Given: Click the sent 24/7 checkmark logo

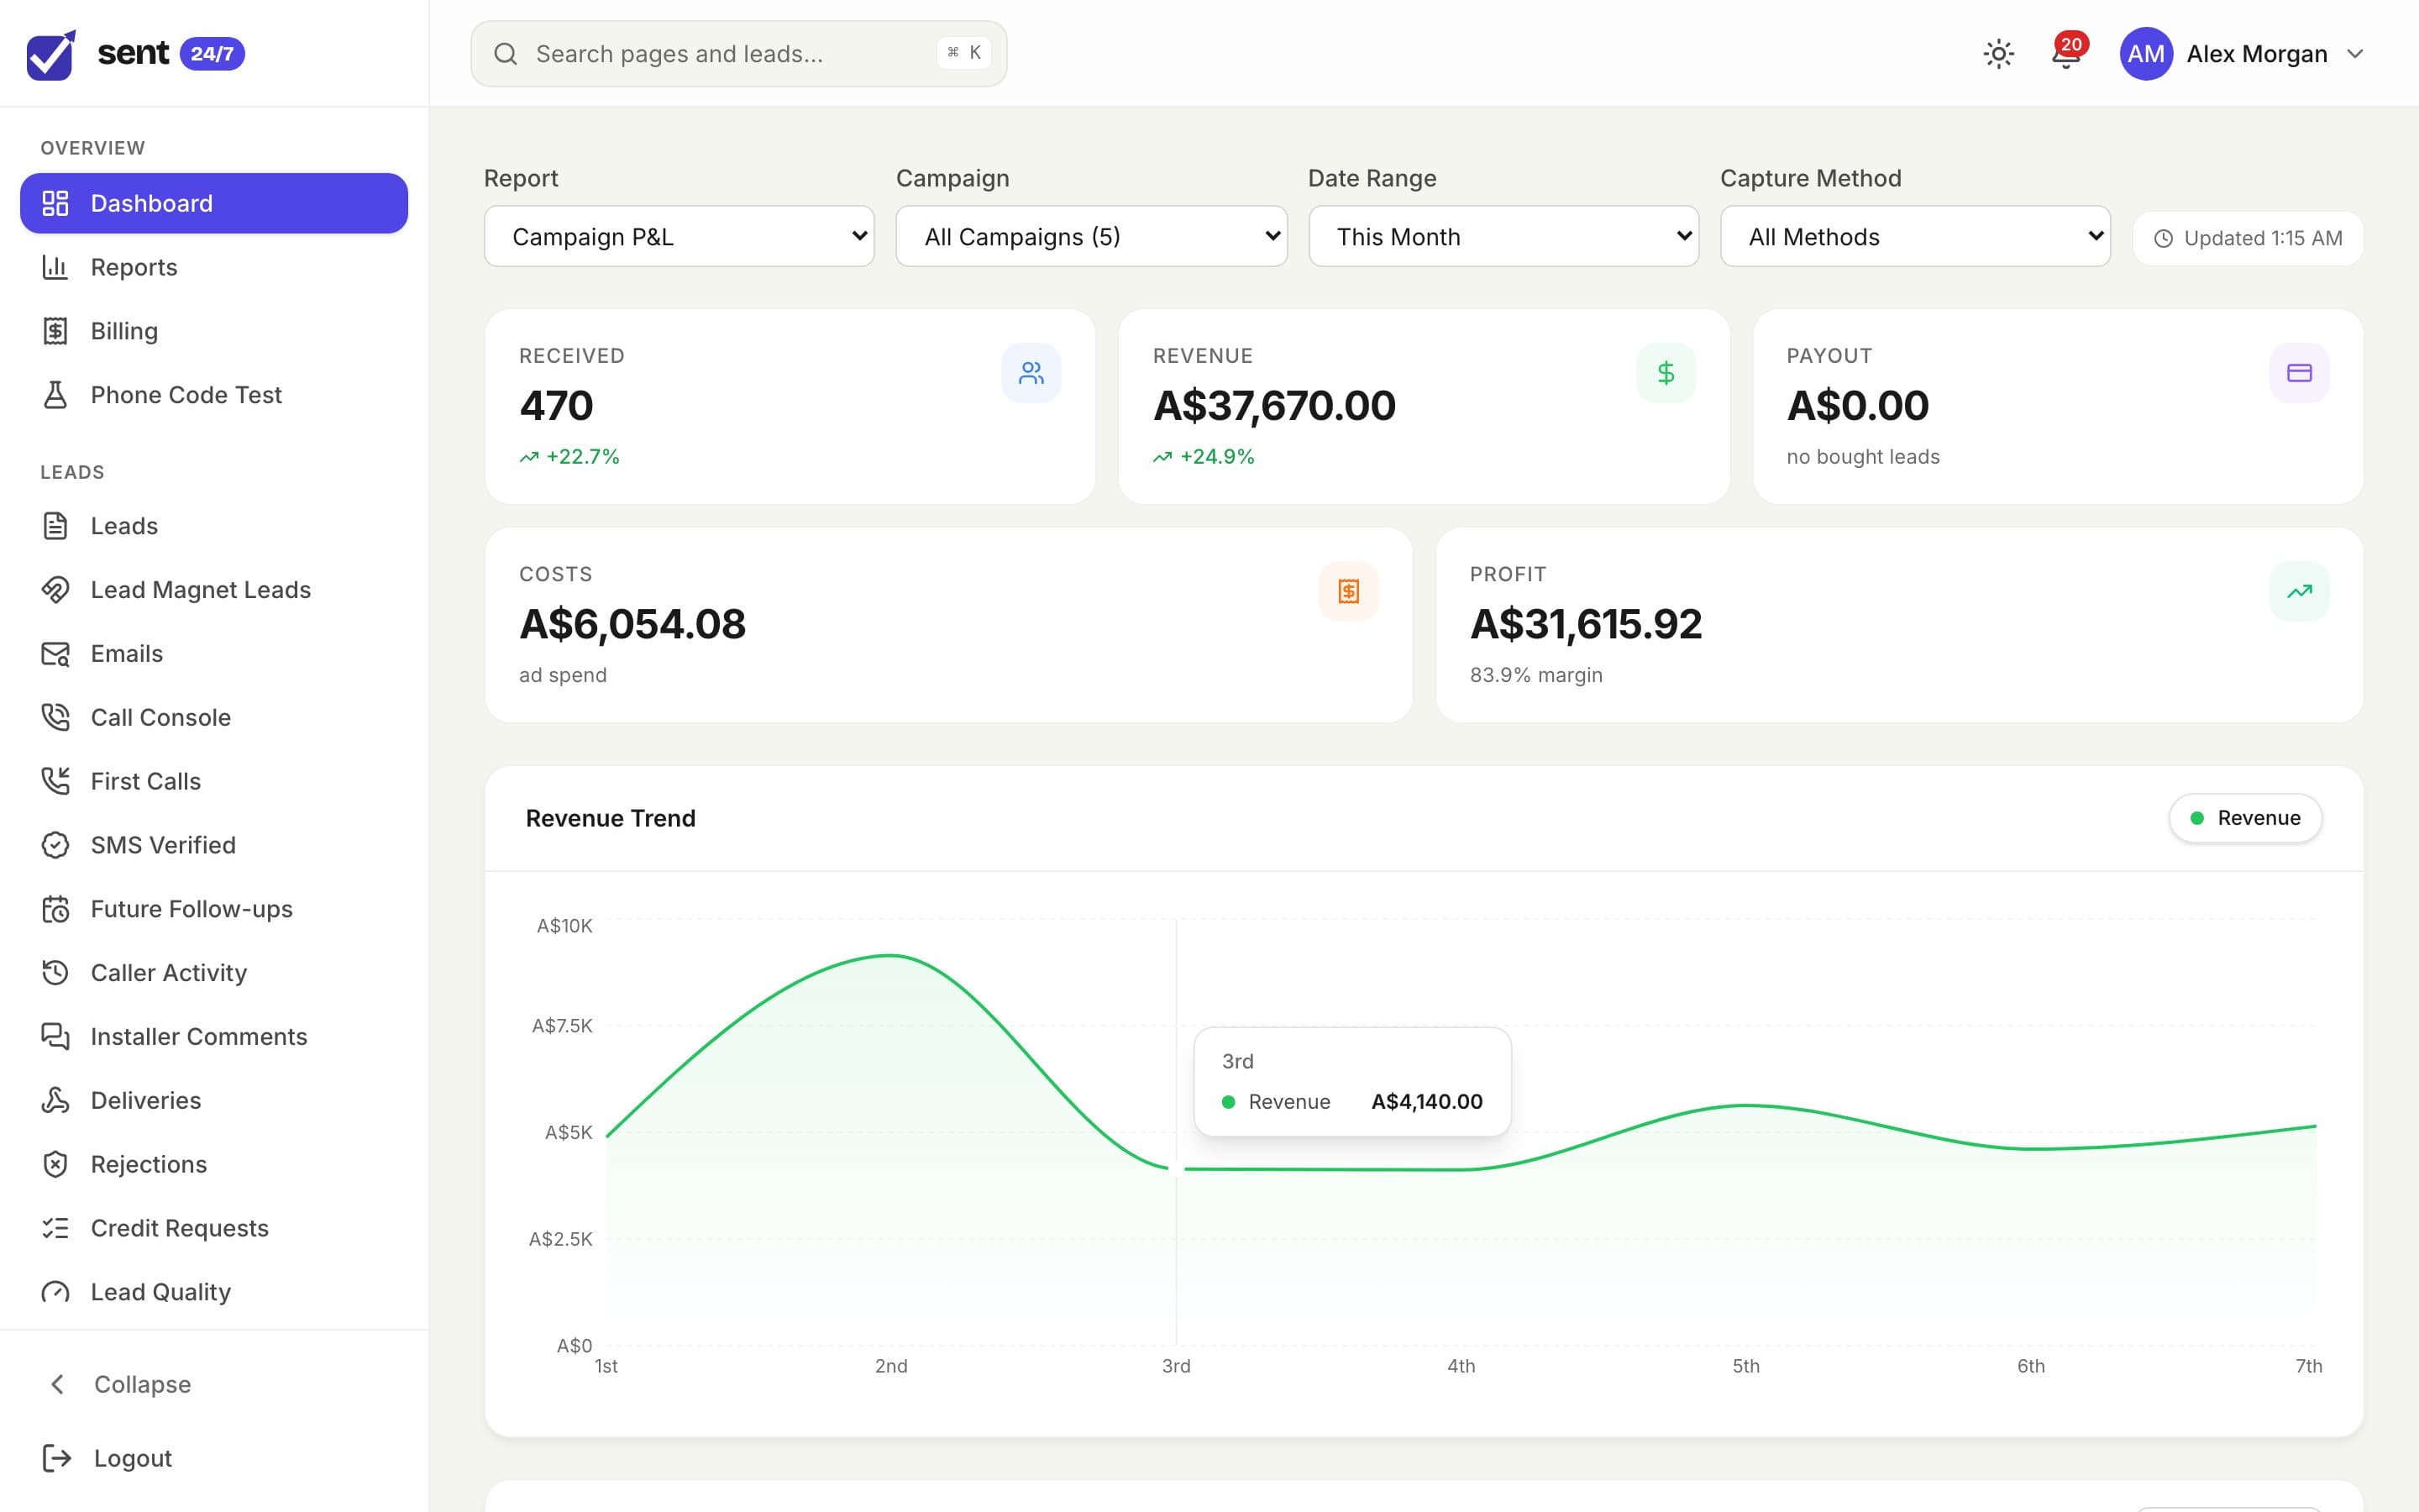Looking at the screenshot, I should 51,54.
